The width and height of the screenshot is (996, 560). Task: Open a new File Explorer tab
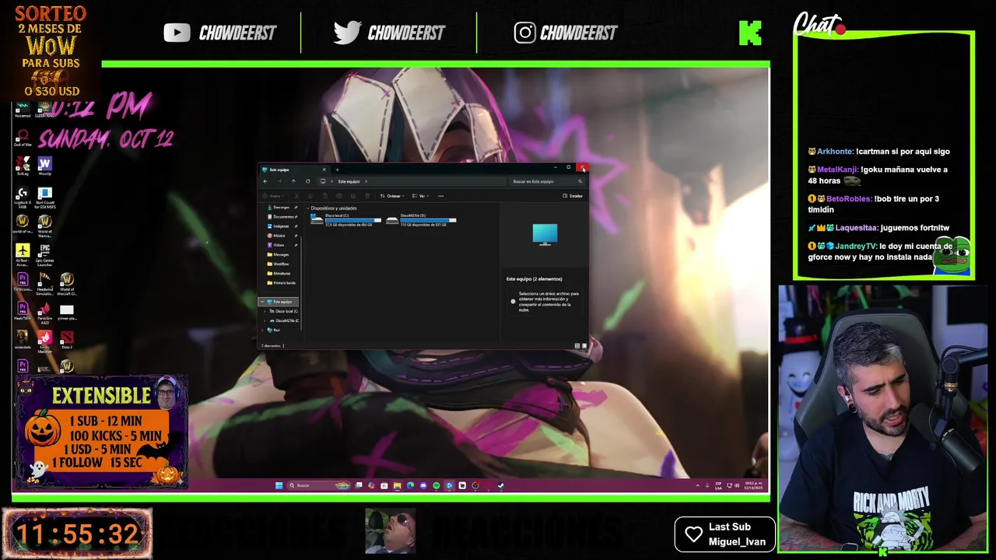coord(337,170)
